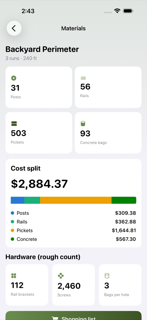This screenshot has width=147, height=320.
Task: Open the 503 Pickets card
Action: click(x=39, y=133)
